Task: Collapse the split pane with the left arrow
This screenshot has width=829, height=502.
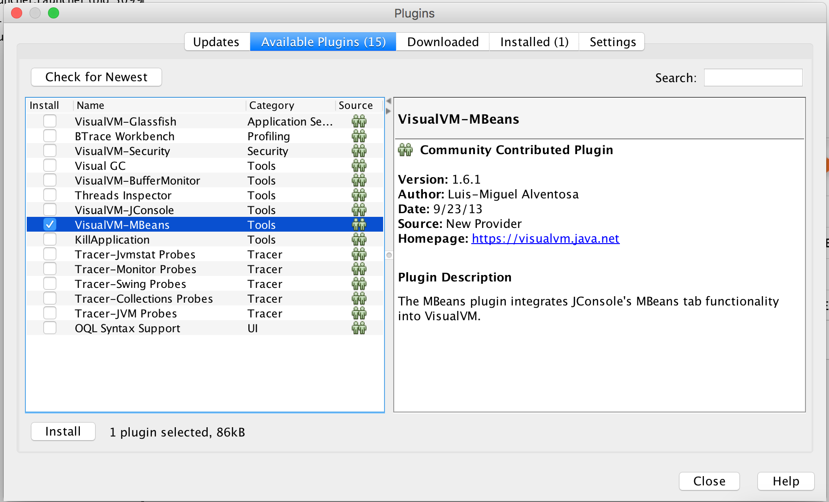Action: 389,101
